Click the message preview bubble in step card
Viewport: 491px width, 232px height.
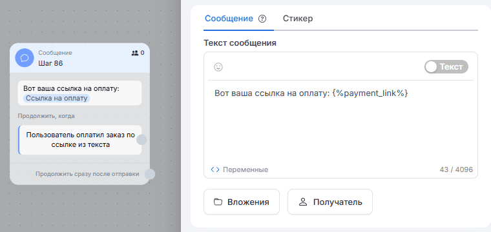coord(80,93)
